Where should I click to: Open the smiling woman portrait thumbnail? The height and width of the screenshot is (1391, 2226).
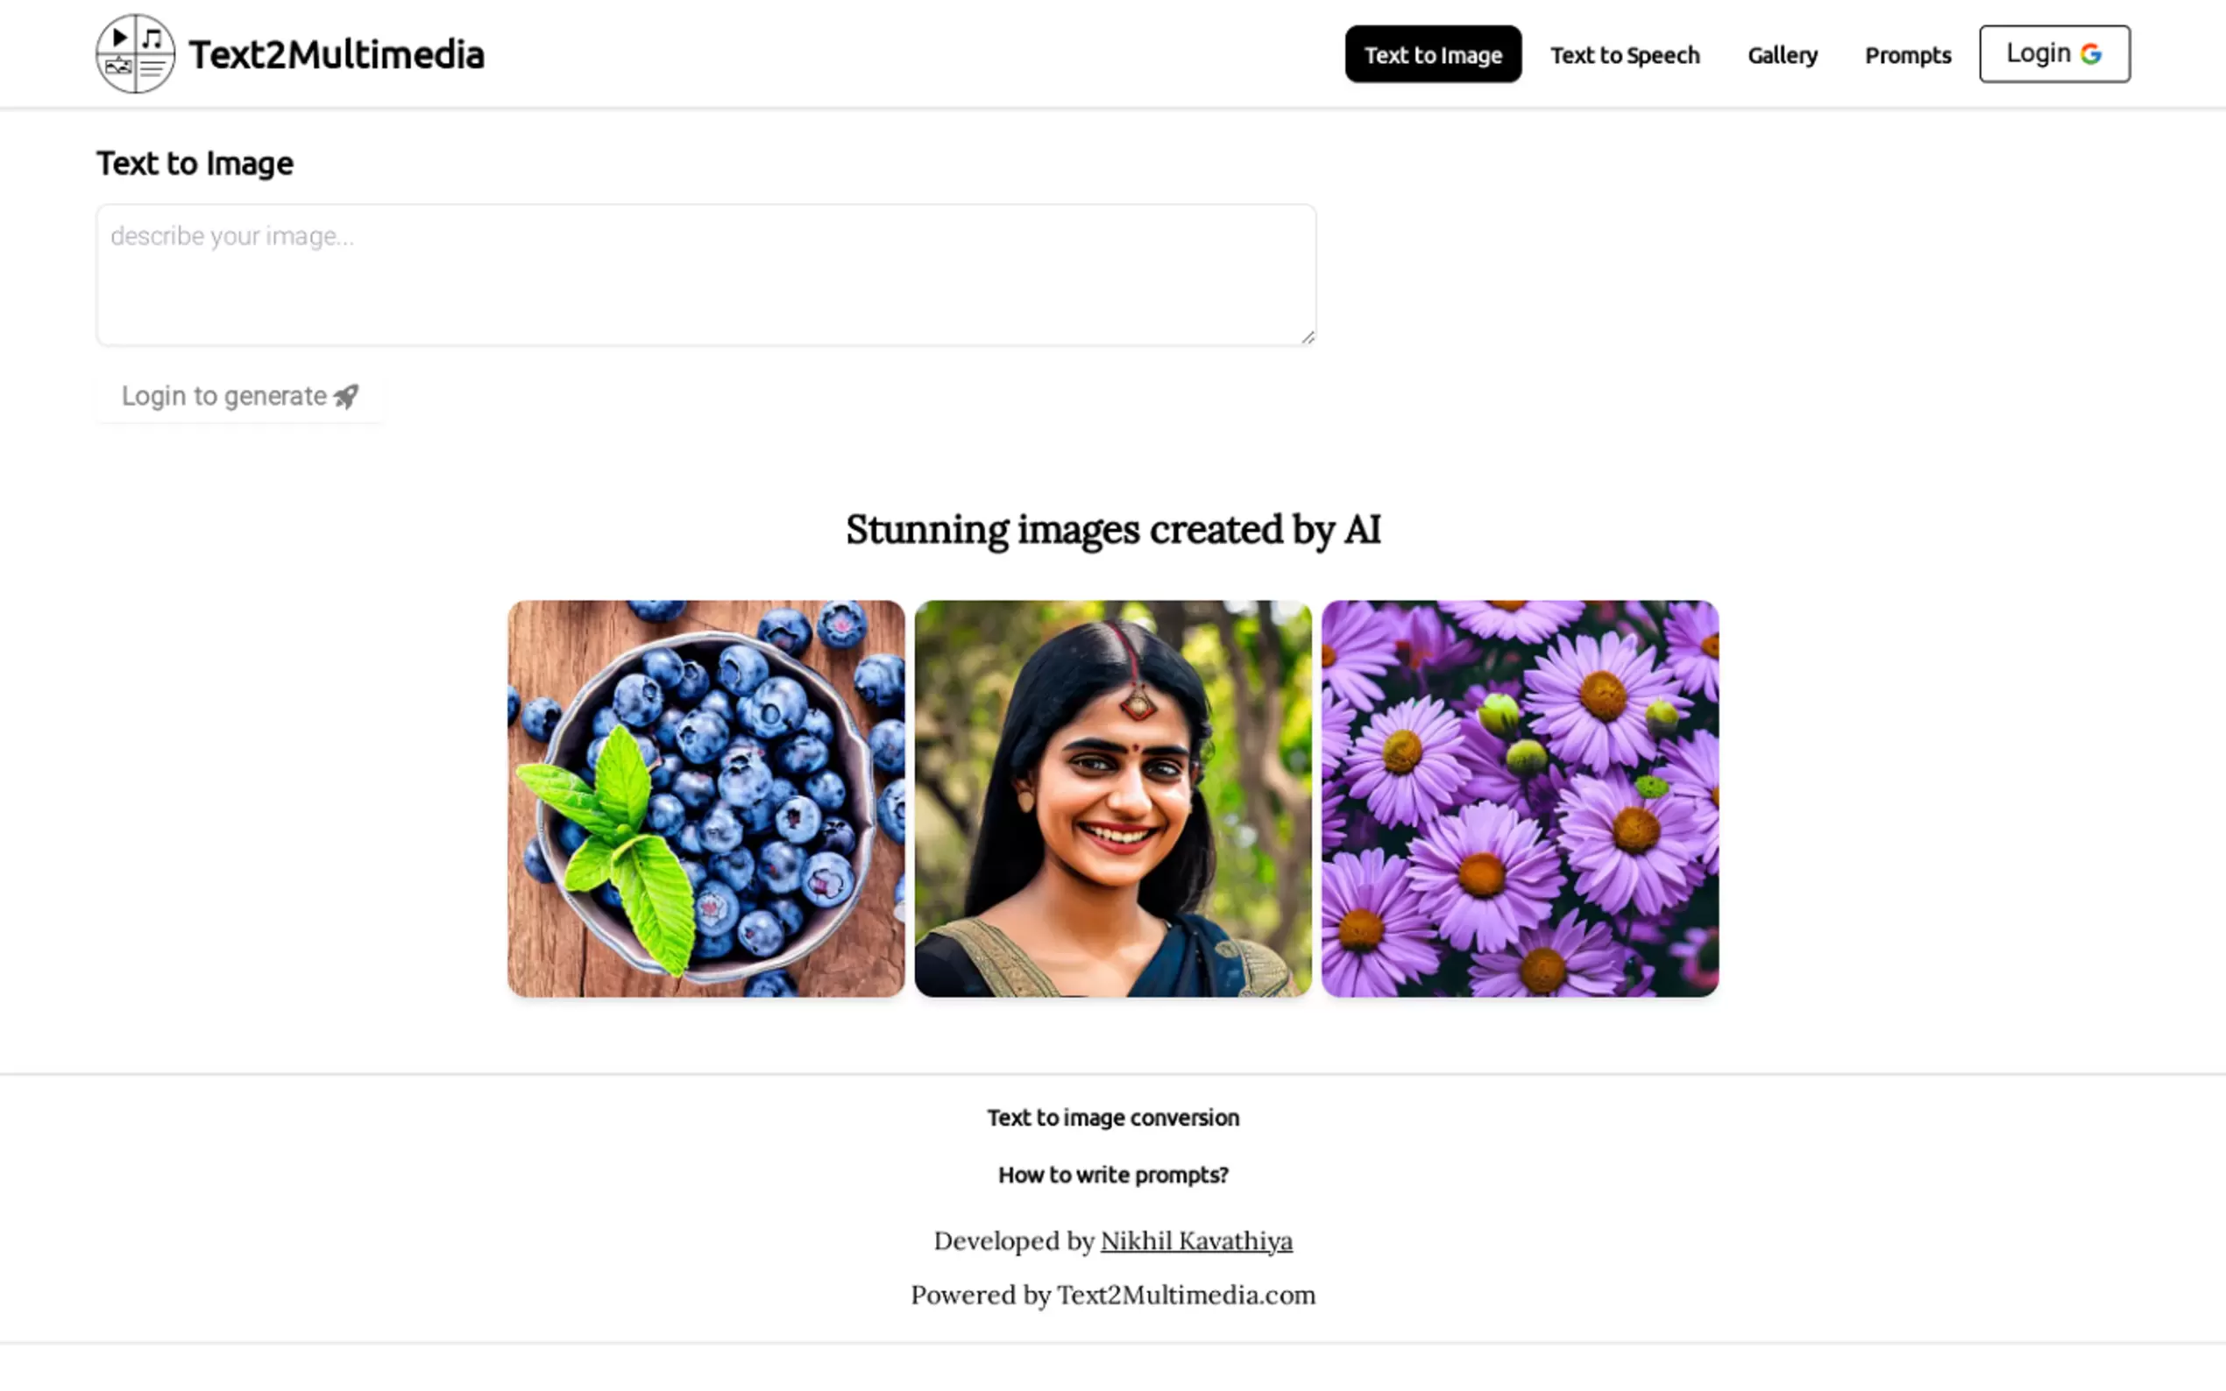click(x=1112, y=799)
